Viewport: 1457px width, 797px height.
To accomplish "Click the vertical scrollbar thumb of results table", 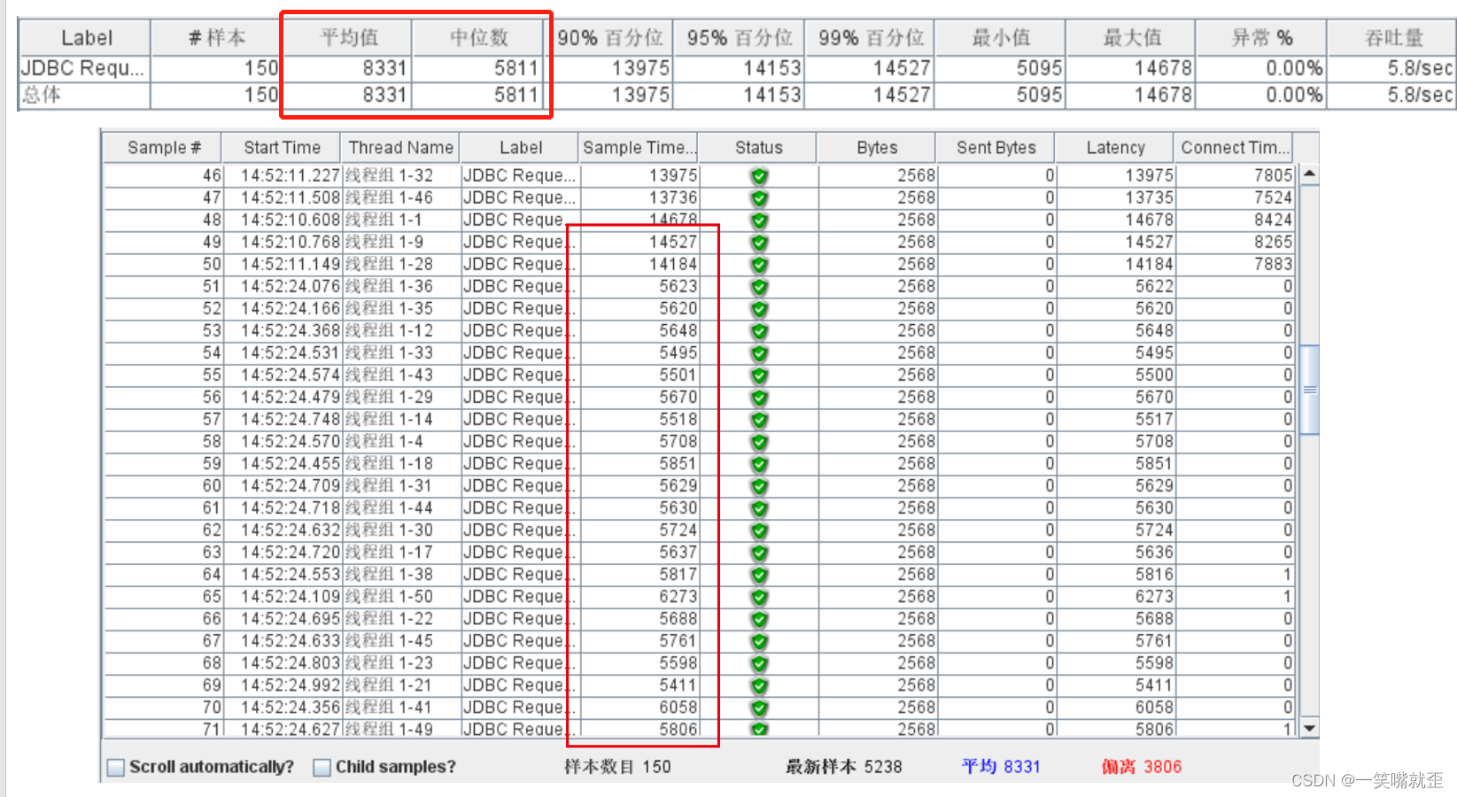I will 1308,390.
